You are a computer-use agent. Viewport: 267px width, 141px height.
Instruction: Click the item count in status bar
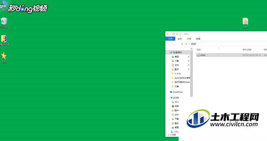(172, 135)
